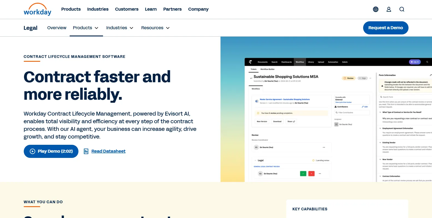Screen dimensions: 432x218
Task: Click ES avatar in Review Coordinator row
Action: (256, 147)
